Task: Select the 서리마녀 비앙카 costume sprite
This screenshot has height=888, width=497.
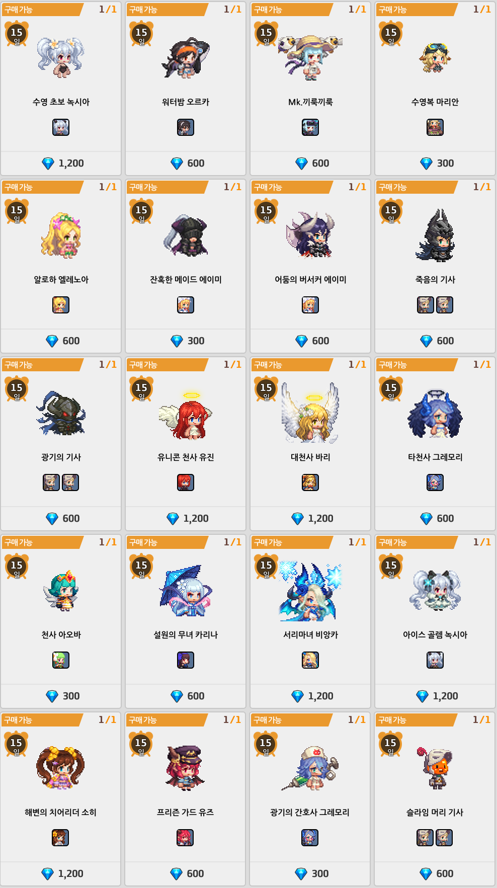Action: 310,591
